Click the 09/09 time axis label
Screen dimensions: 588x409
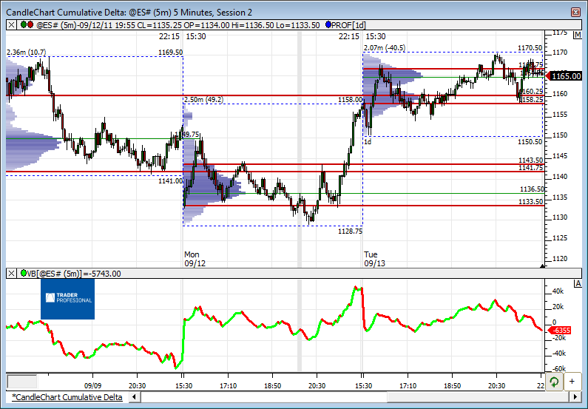pos(92,386)
